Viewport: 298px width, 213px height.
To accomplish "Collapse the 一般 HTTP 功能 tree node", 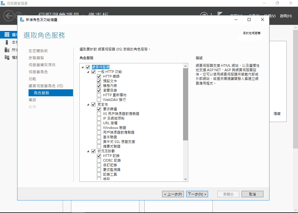I will (x=88, y=72).
